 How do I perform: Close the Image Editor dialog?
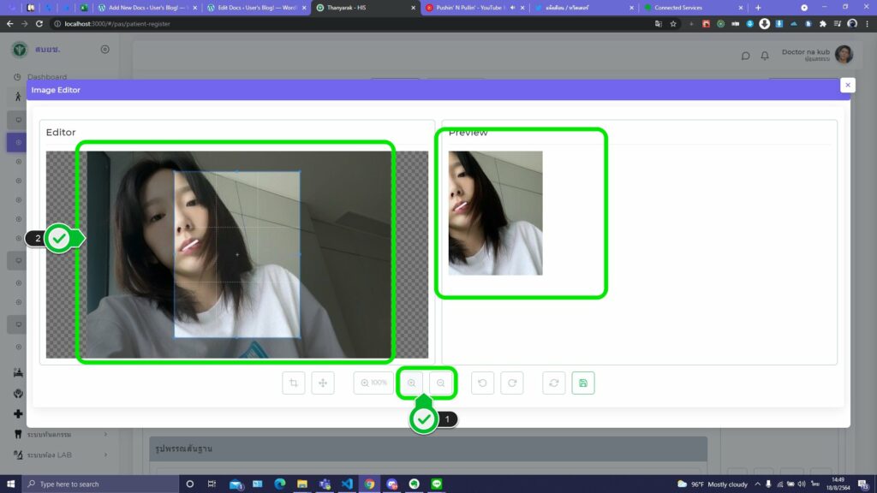coord(847,85)
